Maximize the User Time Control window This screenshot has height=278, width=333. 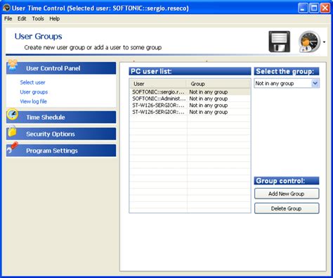click(x=314, y=8)
